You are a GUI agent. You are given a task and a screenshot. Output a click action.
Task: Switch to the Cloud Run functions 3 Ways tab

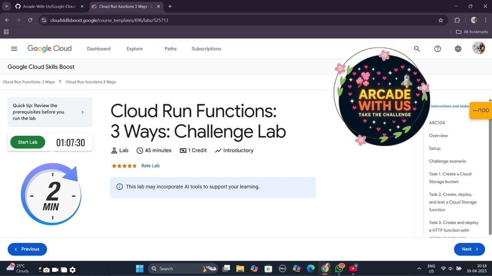126,7
